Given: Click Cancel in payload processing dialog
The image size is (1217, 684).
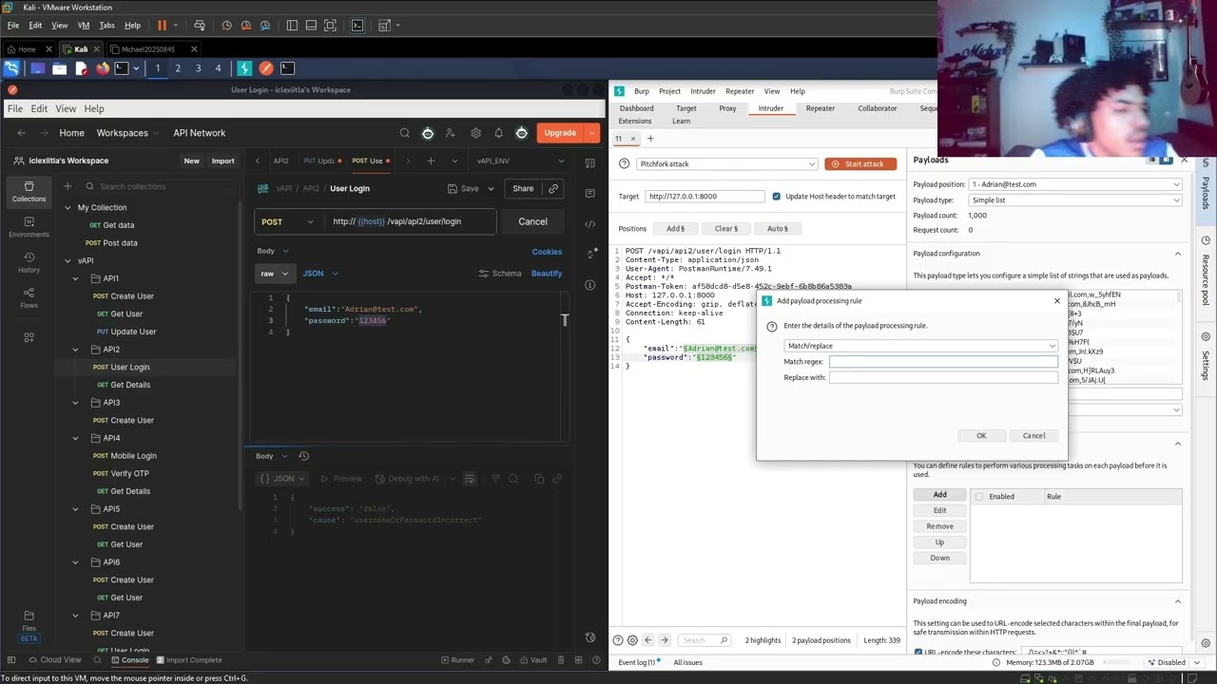Looking at the screenshot, I should click(1033, 436).
